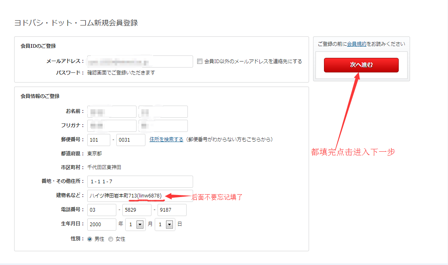Viewport: 448px width, 265px height.
Task: Click the first お名前 input field
Action: 112,112
